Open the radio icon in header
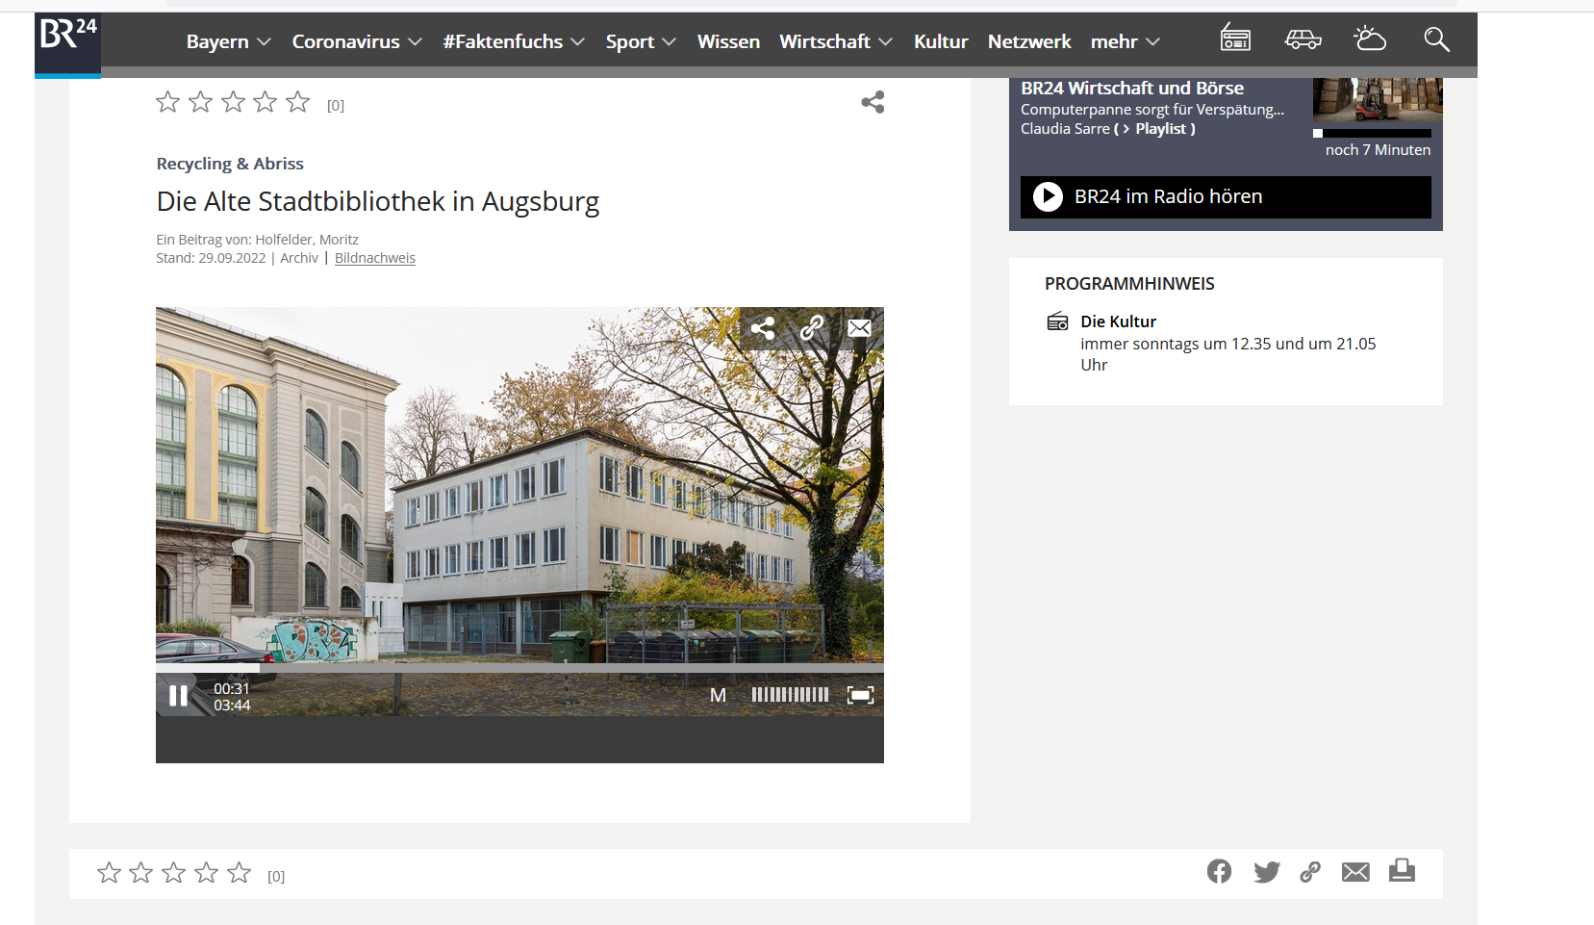Screen dimensions: 1594x925 tap(1235, 39)
